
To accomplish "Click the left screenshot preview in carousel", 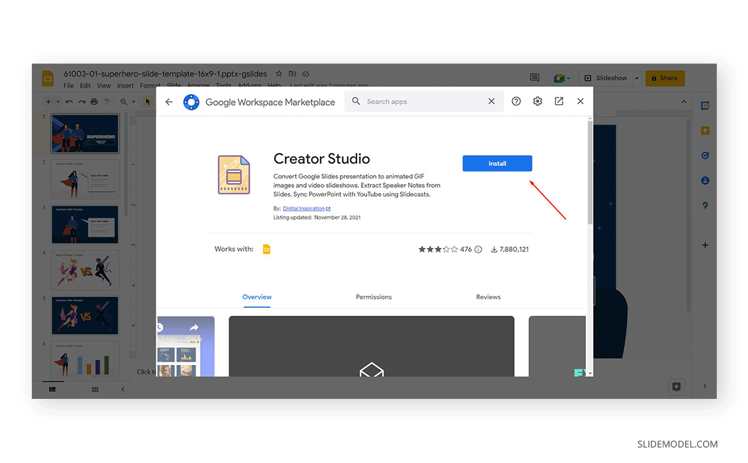I will [x=185, y=346].
